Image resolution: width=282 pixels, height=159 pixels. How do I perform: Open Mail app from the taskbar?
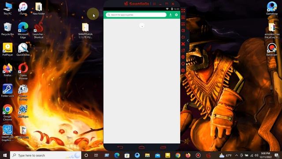pos(158,155)
